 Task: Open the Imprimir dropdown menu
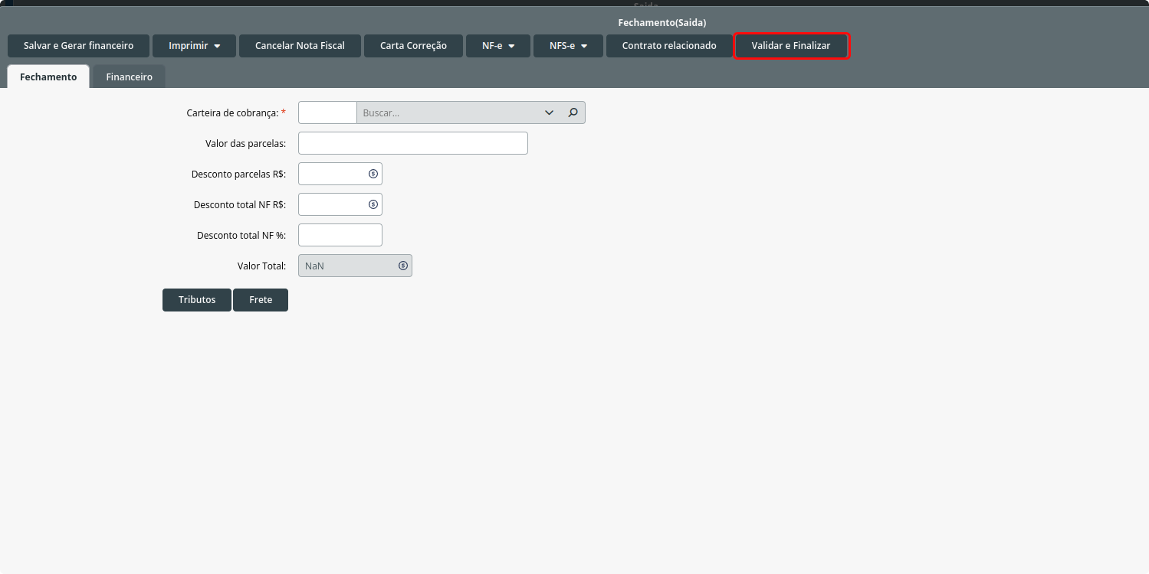click(195, 46)
